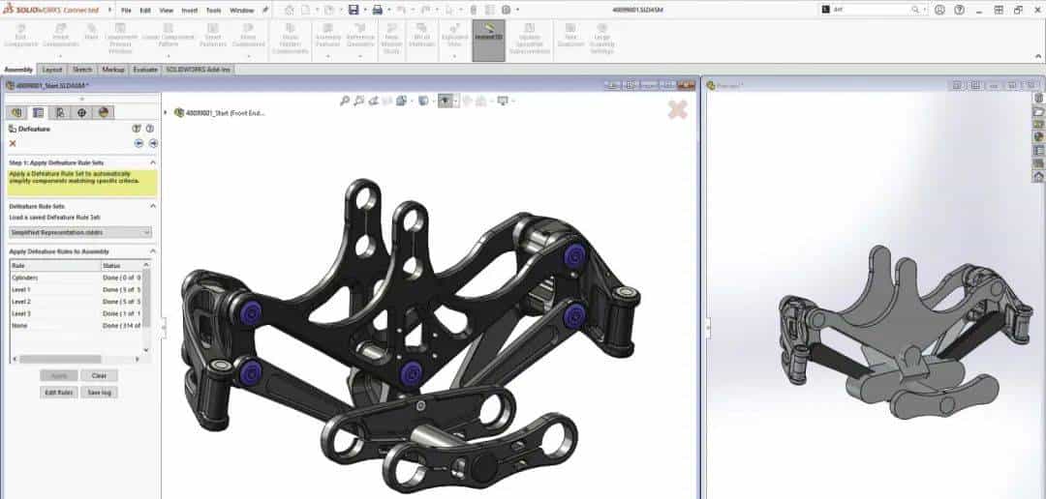Collapse the Step 1 Apply Defeature Rule Sets section

[153, 162]
